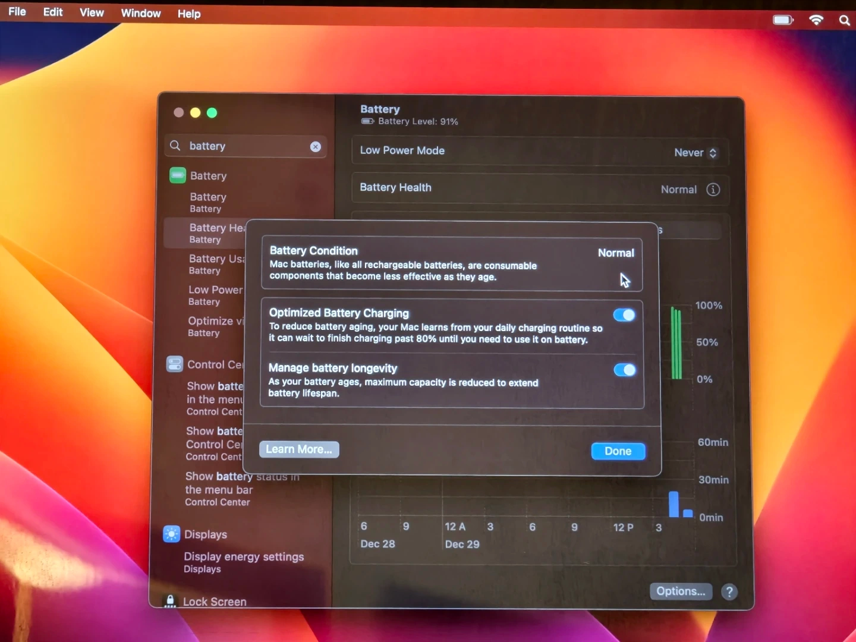Disable Optimized Battery Charging switch
Image resolution: width=856 pixels, height=642 pixels.
(624, 315)
